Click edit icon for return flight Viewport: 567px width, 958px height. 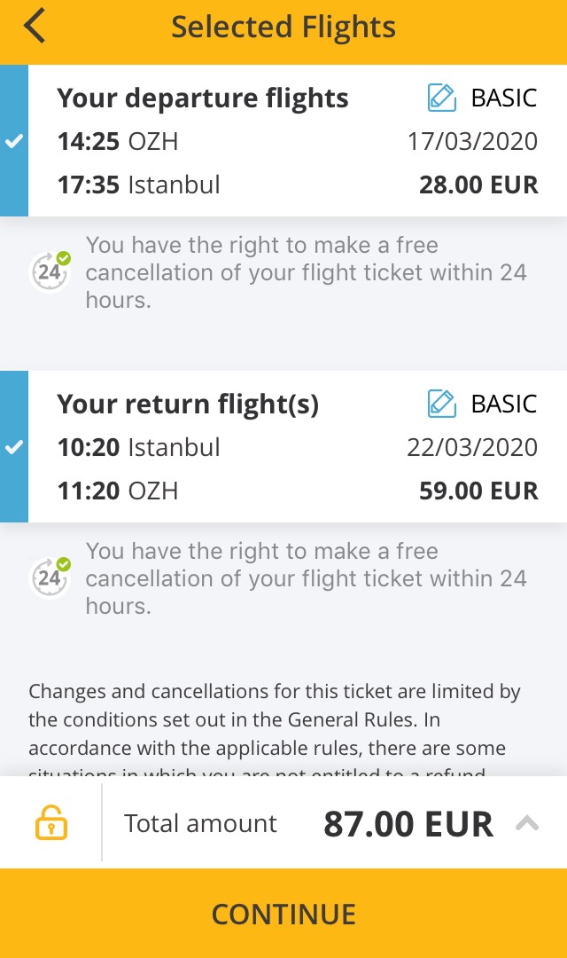point(442,404)
